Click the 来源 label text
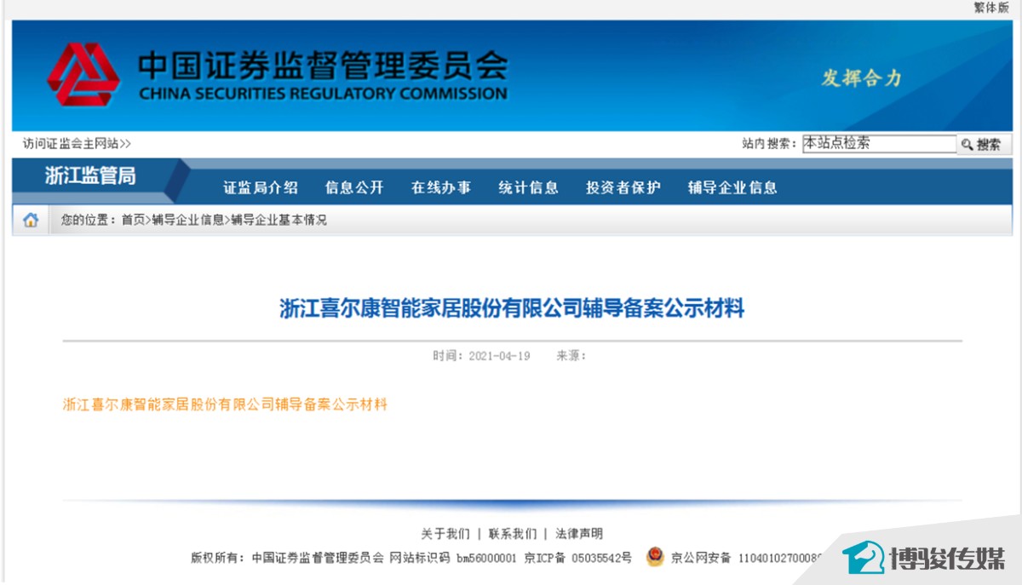The width and height of the screenshot is (1022, 585). click(571, 356)
